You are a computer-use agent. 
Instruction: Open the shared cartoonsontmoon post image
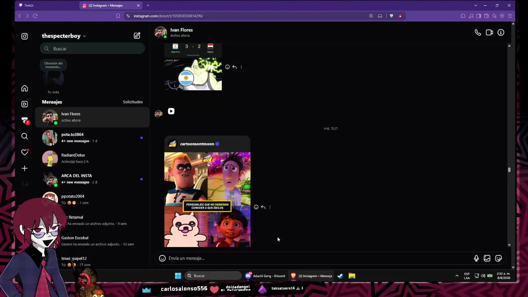click(x=207, y=200)
